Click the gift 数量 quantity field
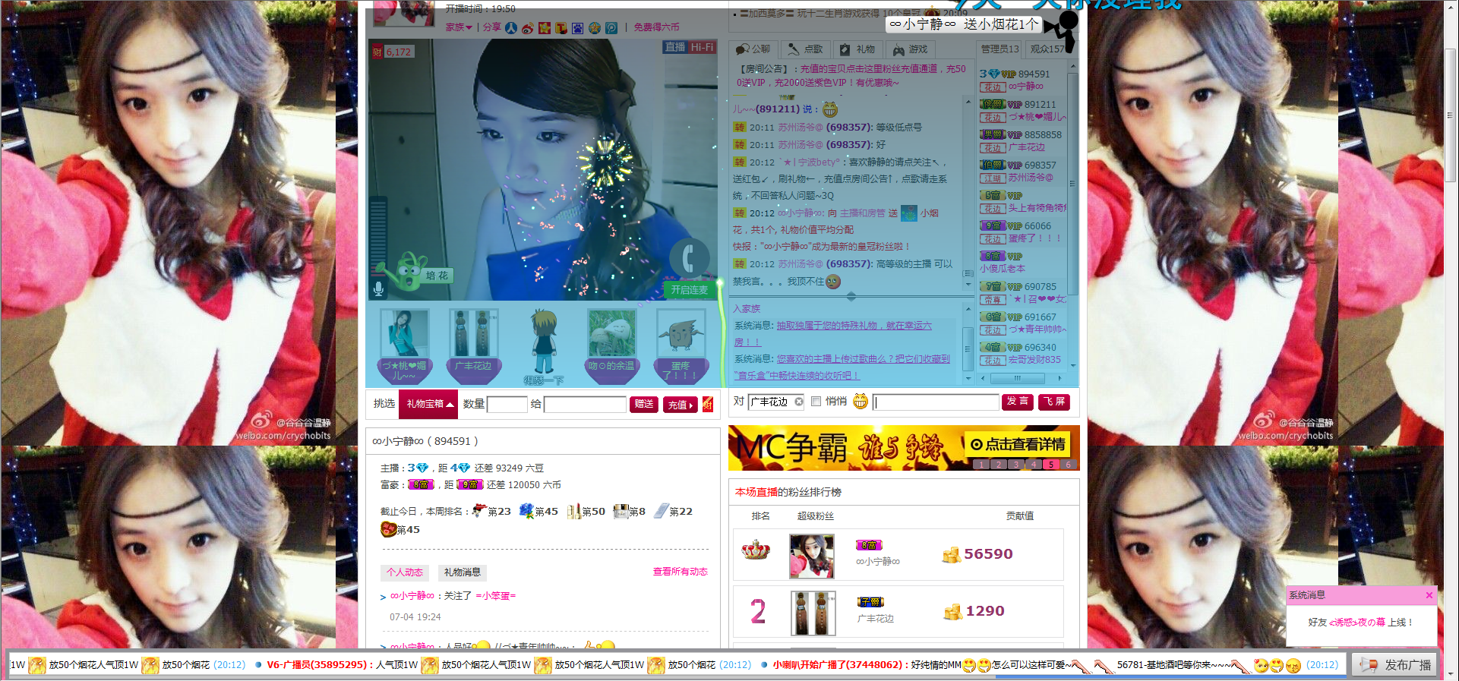Screen dimensions: 1459x681 point(507,405)
